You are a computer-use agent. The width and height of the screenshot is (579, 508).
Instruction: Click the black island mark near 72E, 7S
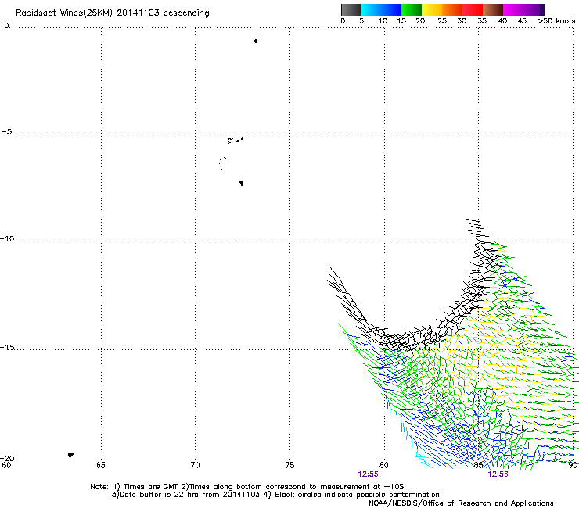point(241,183)
